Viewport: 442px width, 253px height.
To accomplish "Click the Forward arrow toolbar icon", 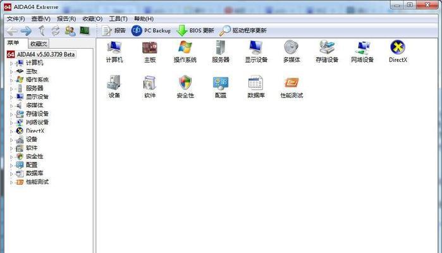I will (26, 31).
